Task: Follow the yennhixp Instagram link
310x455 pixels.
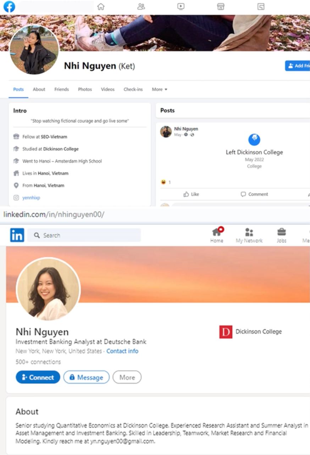Action: pyautogui.click(x=31, y=198)
